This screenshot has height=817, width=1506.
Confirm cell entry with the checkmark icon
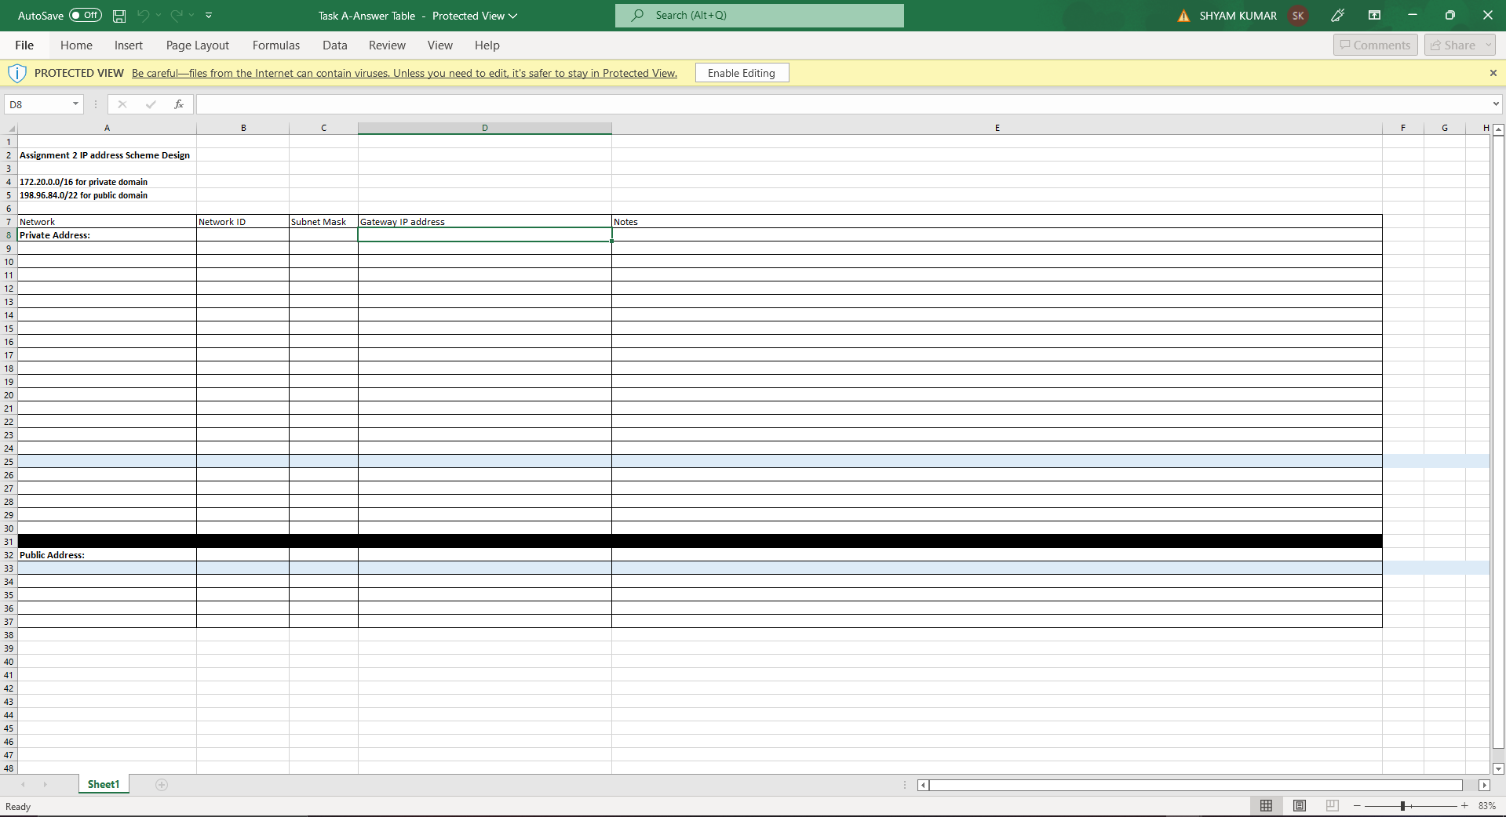click(151, 104)
